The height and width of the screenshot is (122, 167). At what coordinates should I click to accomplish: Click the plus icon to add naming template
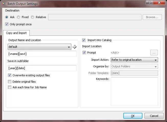pos(74,47)
